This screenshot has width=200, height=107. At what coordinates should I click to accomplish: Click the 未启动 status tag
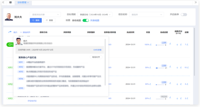(x=164, y=96)
